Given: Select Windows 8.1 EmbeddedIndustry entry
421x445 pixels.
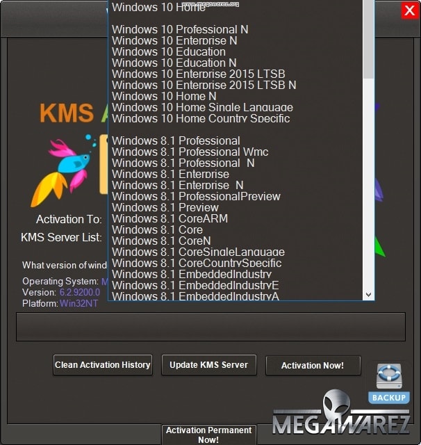Looking at the screenshot, I should tap(237, 274).
